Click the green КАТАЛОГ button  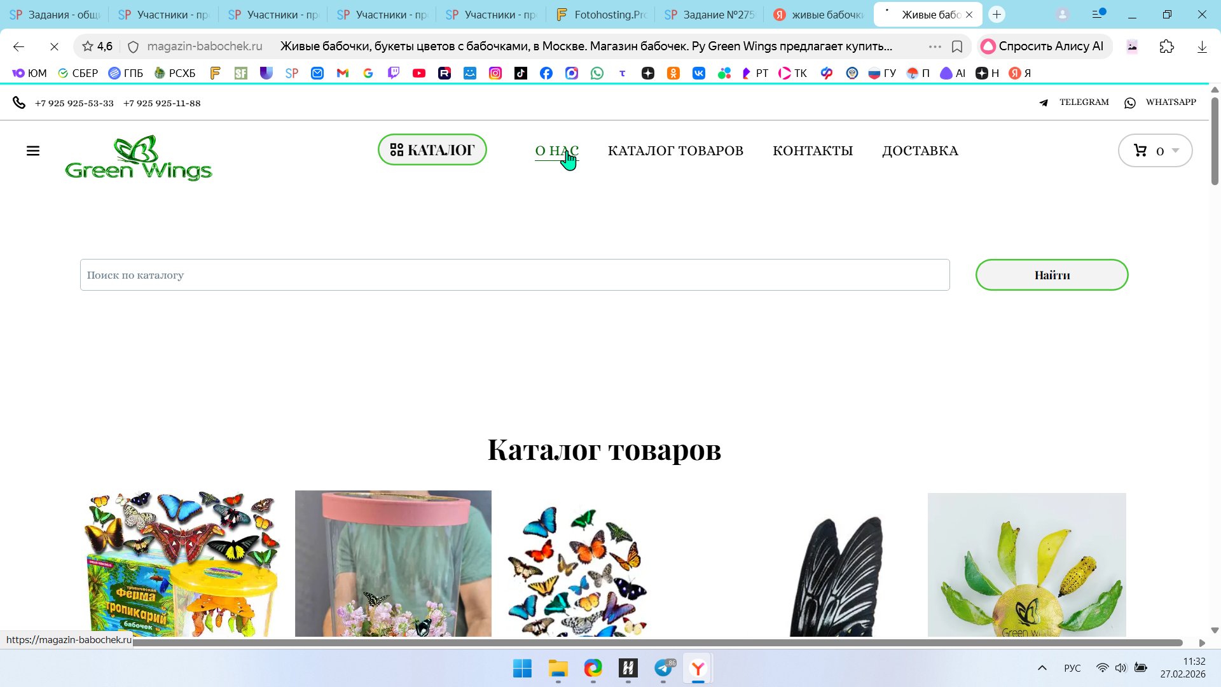click(x=432, y=149)
